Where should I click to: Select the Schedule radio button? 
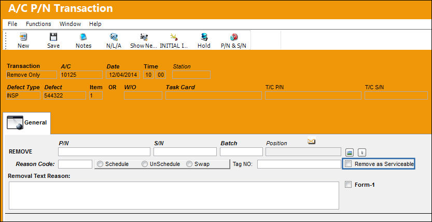click(100, 164)
